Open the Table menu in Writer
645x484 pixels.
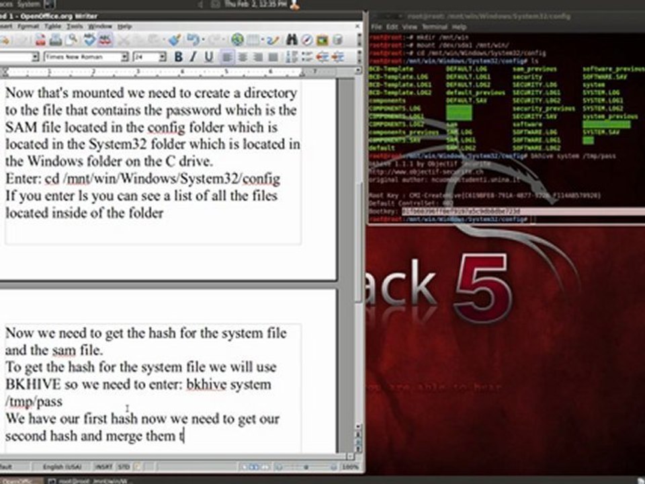[52, 26]
